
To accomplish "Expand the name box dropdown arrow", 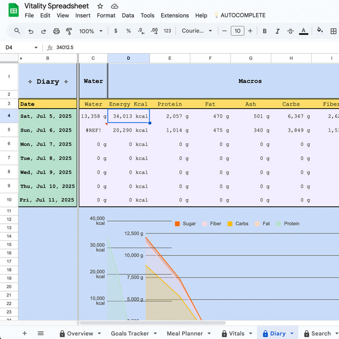I will [x=36, y=48].
